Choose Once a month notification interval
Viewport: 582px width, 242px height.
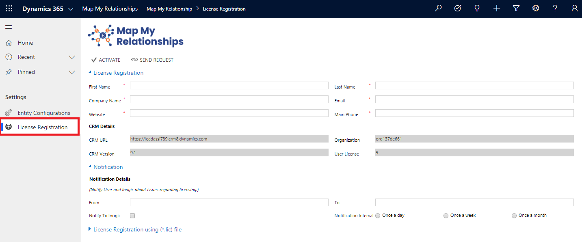[514, 216]
